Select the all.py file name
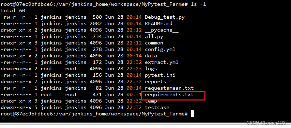This screenshot has height=128, width=291. [x=154, y=37]
